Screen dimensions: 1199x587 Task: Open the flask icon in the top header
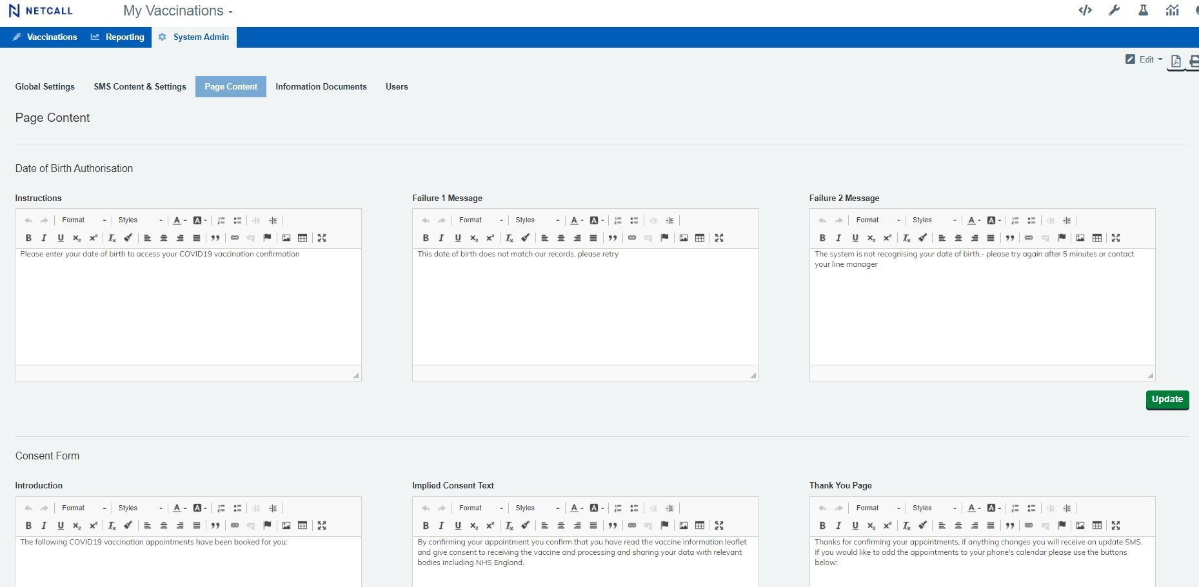pos(1143,10)
